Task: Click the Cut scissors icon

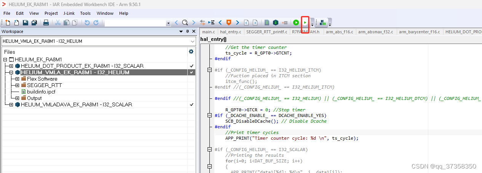Action: [x=58, y=23]
